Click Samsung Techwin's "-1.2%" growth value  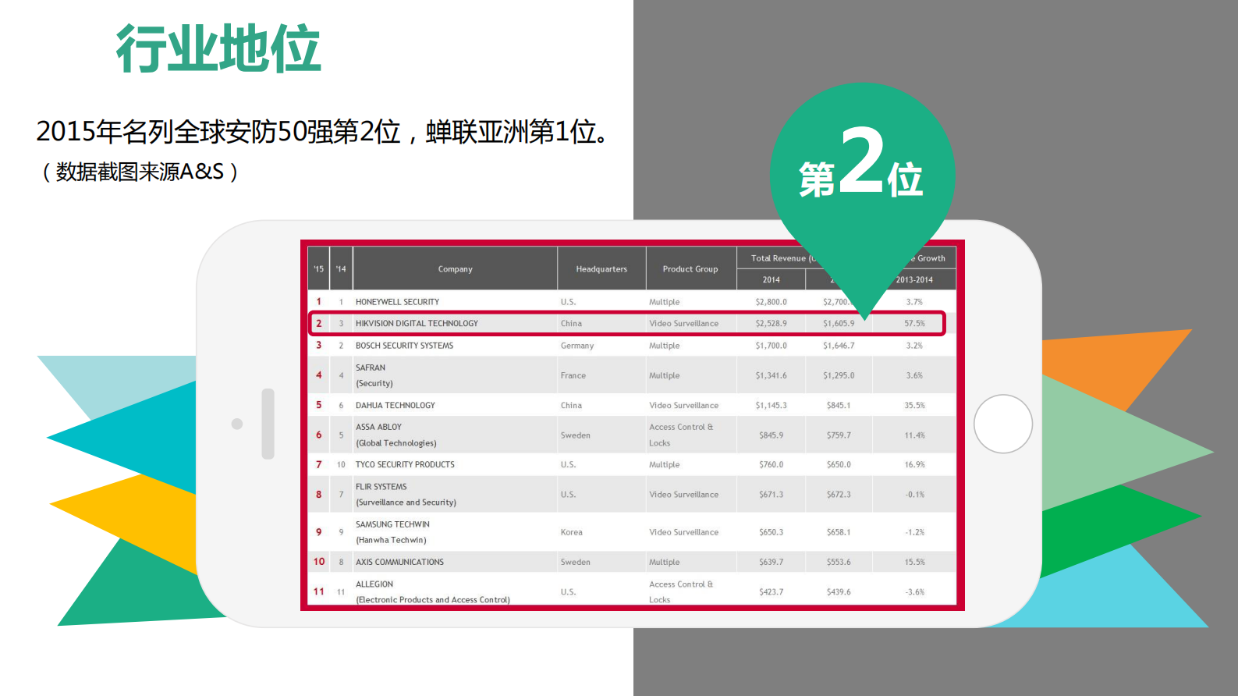[915, 532]
